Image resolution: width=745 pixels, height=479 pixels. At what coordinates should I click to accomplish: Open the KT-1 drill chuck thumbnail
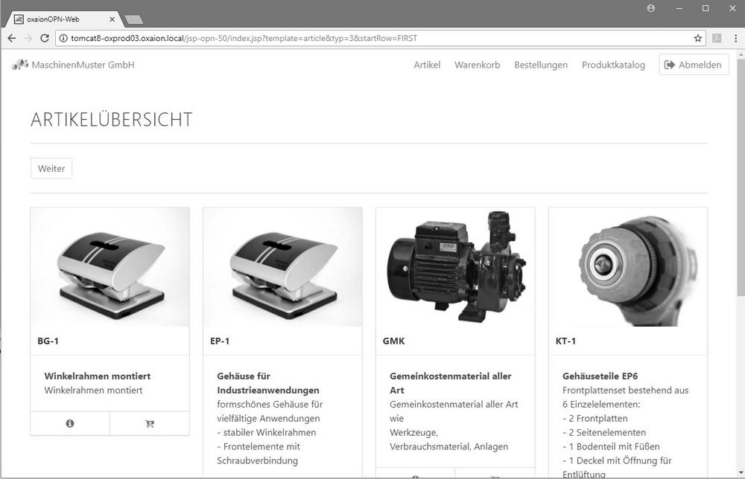(x=628, y=267)
